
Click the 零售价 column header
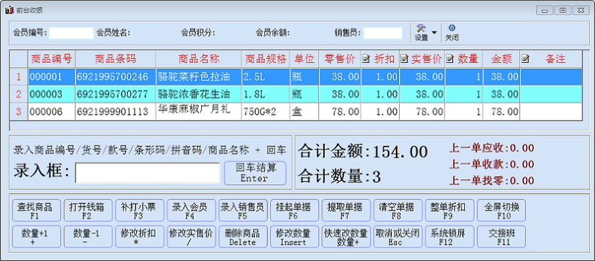tap(340, 59)
